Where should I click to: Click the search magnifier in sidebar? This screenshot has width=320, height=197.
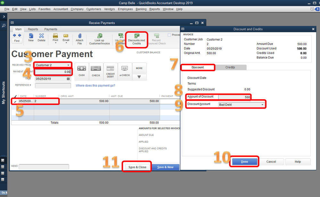tap(4, 26)
